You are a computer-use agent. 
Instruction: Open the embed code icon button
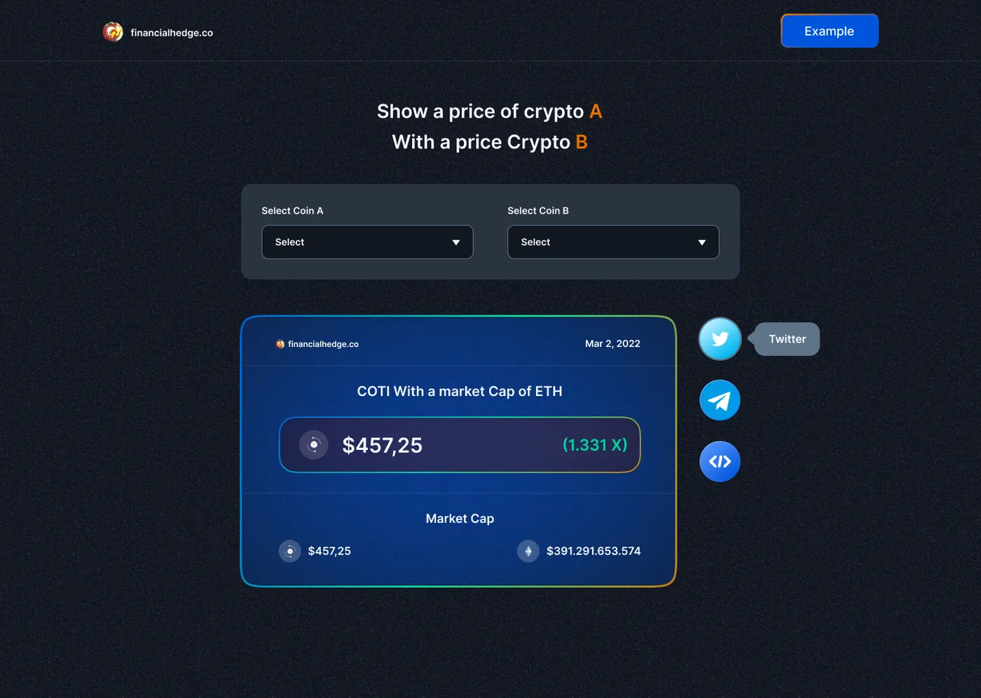[x=720, y=462]
